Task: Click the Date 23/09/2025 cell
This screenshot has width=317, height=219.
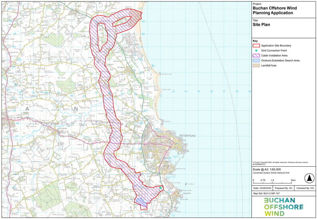Action: click(264, 188)
